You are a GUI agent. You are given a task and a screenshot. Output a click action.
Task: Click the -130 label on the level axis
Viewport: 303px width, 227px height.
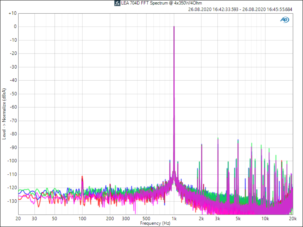pyautogui.click(x=12, y=201)
